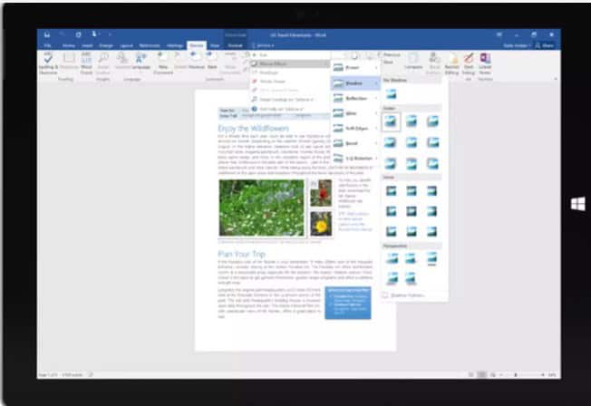Click the Ribbon Display Options icon
591x406 pixels.
[499, 34]
